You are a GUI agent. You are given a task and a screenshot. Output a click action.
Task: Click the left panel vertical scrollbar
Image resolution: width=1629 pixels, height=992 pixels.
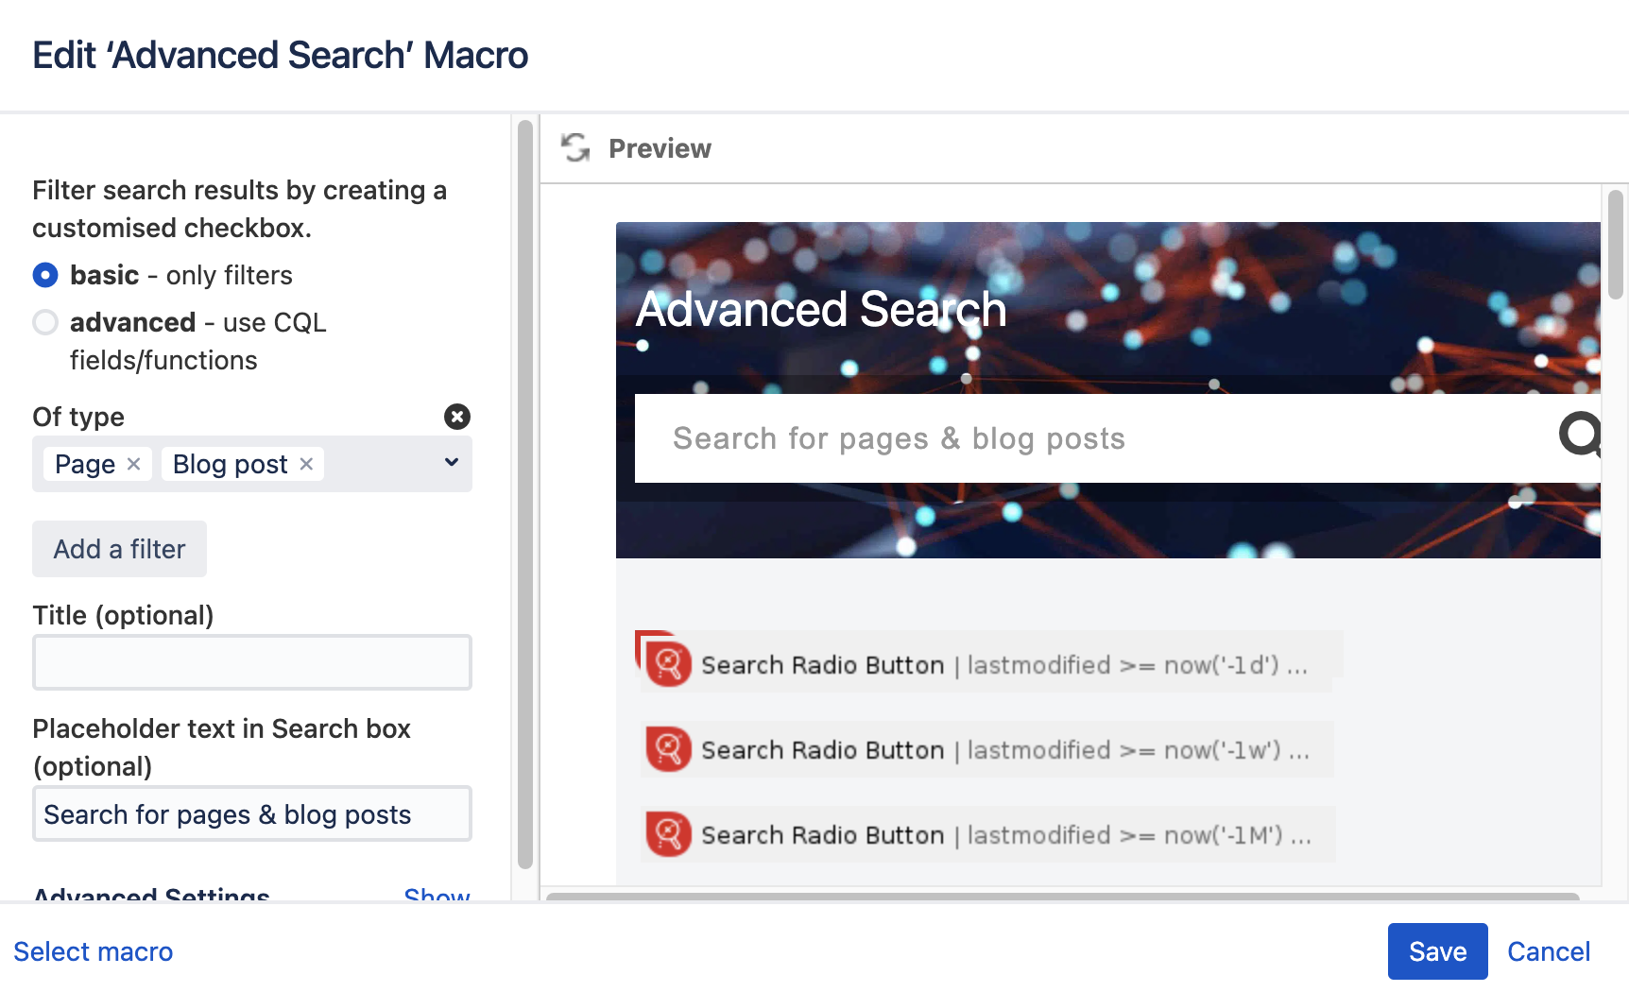pyautogui.click(x=525, y=491)
